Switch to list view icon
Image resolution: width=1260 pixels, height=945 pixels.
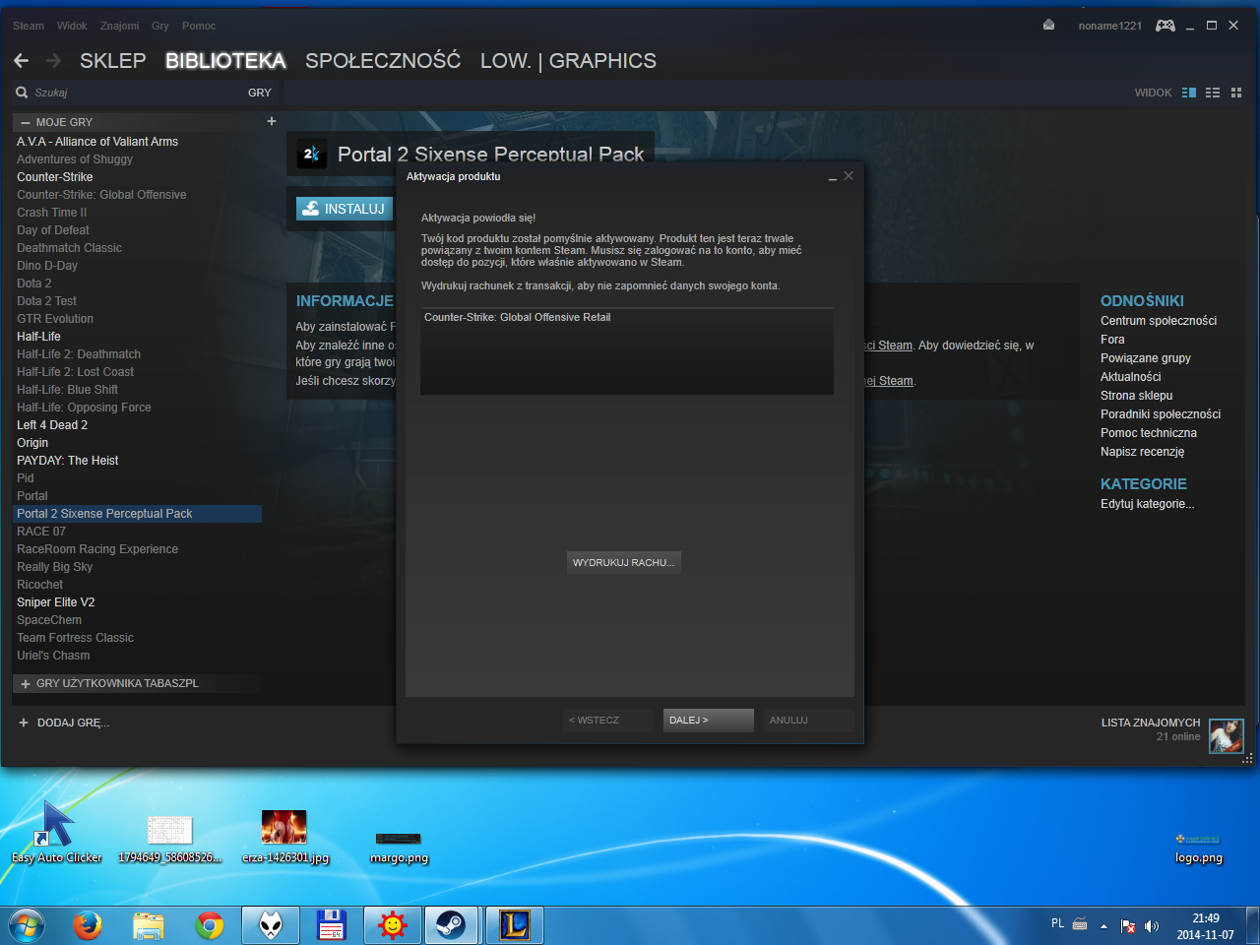(x=1213, y=93)
